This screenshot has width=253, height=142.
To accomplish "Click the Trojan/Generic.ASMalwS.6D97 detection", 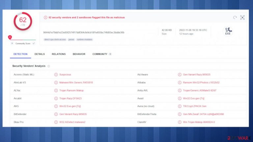I will click(200, 91).
